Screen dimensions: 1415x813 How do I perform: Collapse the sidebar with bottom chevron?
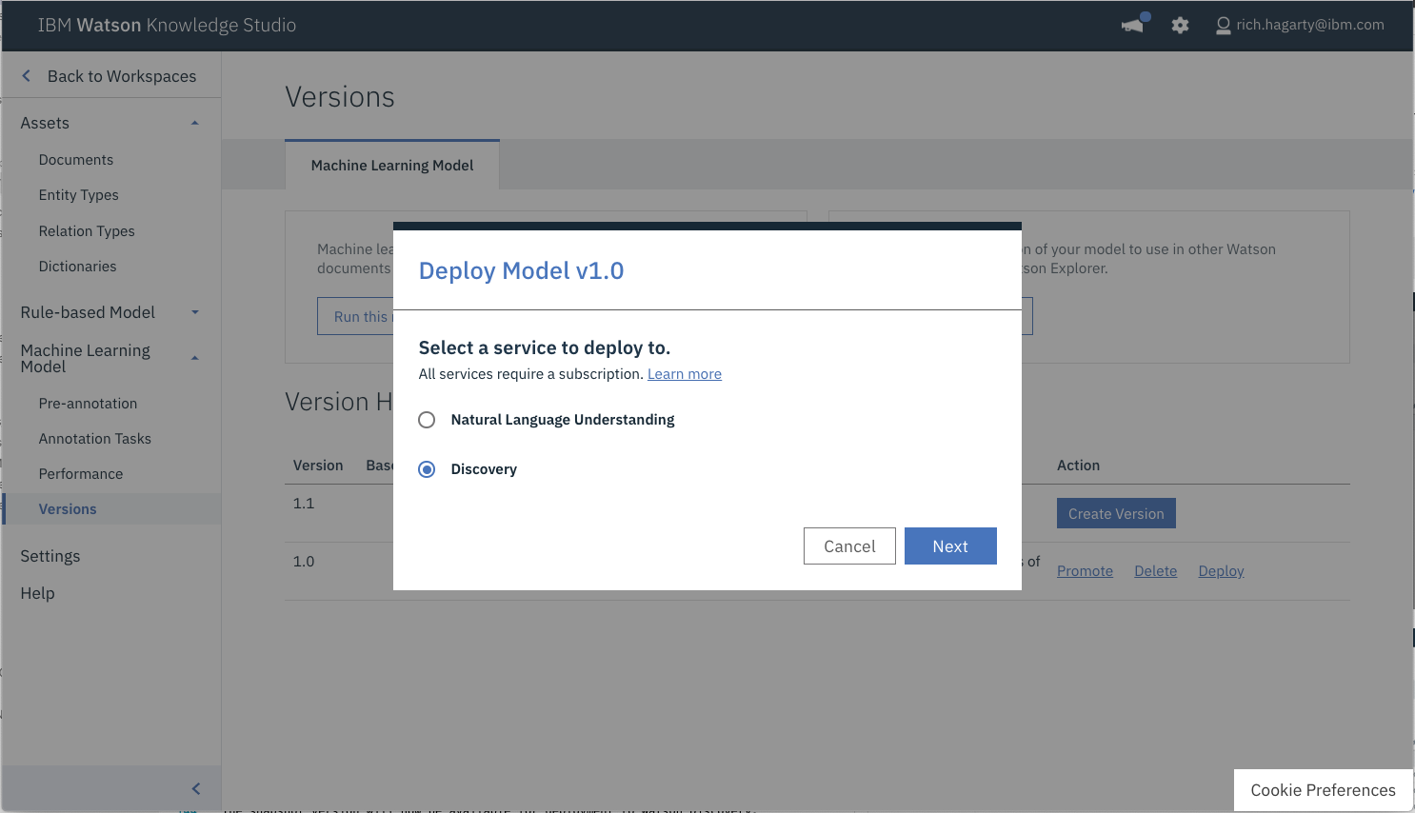tap(196, 788)
